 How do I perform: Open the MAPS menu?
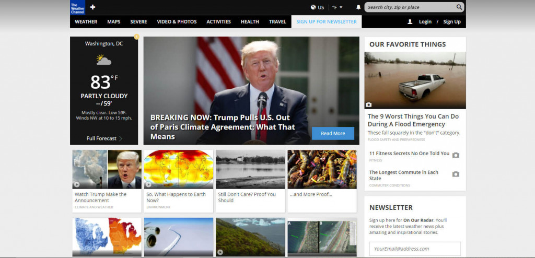click(113, 21)
